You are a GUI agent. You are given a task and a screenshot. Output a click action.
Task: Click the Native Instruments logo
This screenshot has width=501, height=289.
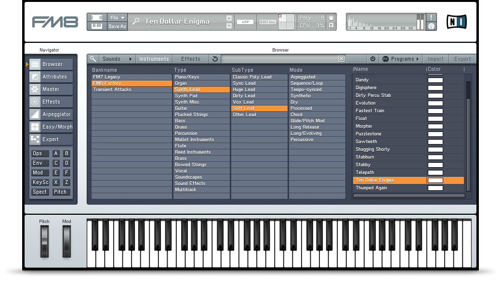tap(456, 22)
